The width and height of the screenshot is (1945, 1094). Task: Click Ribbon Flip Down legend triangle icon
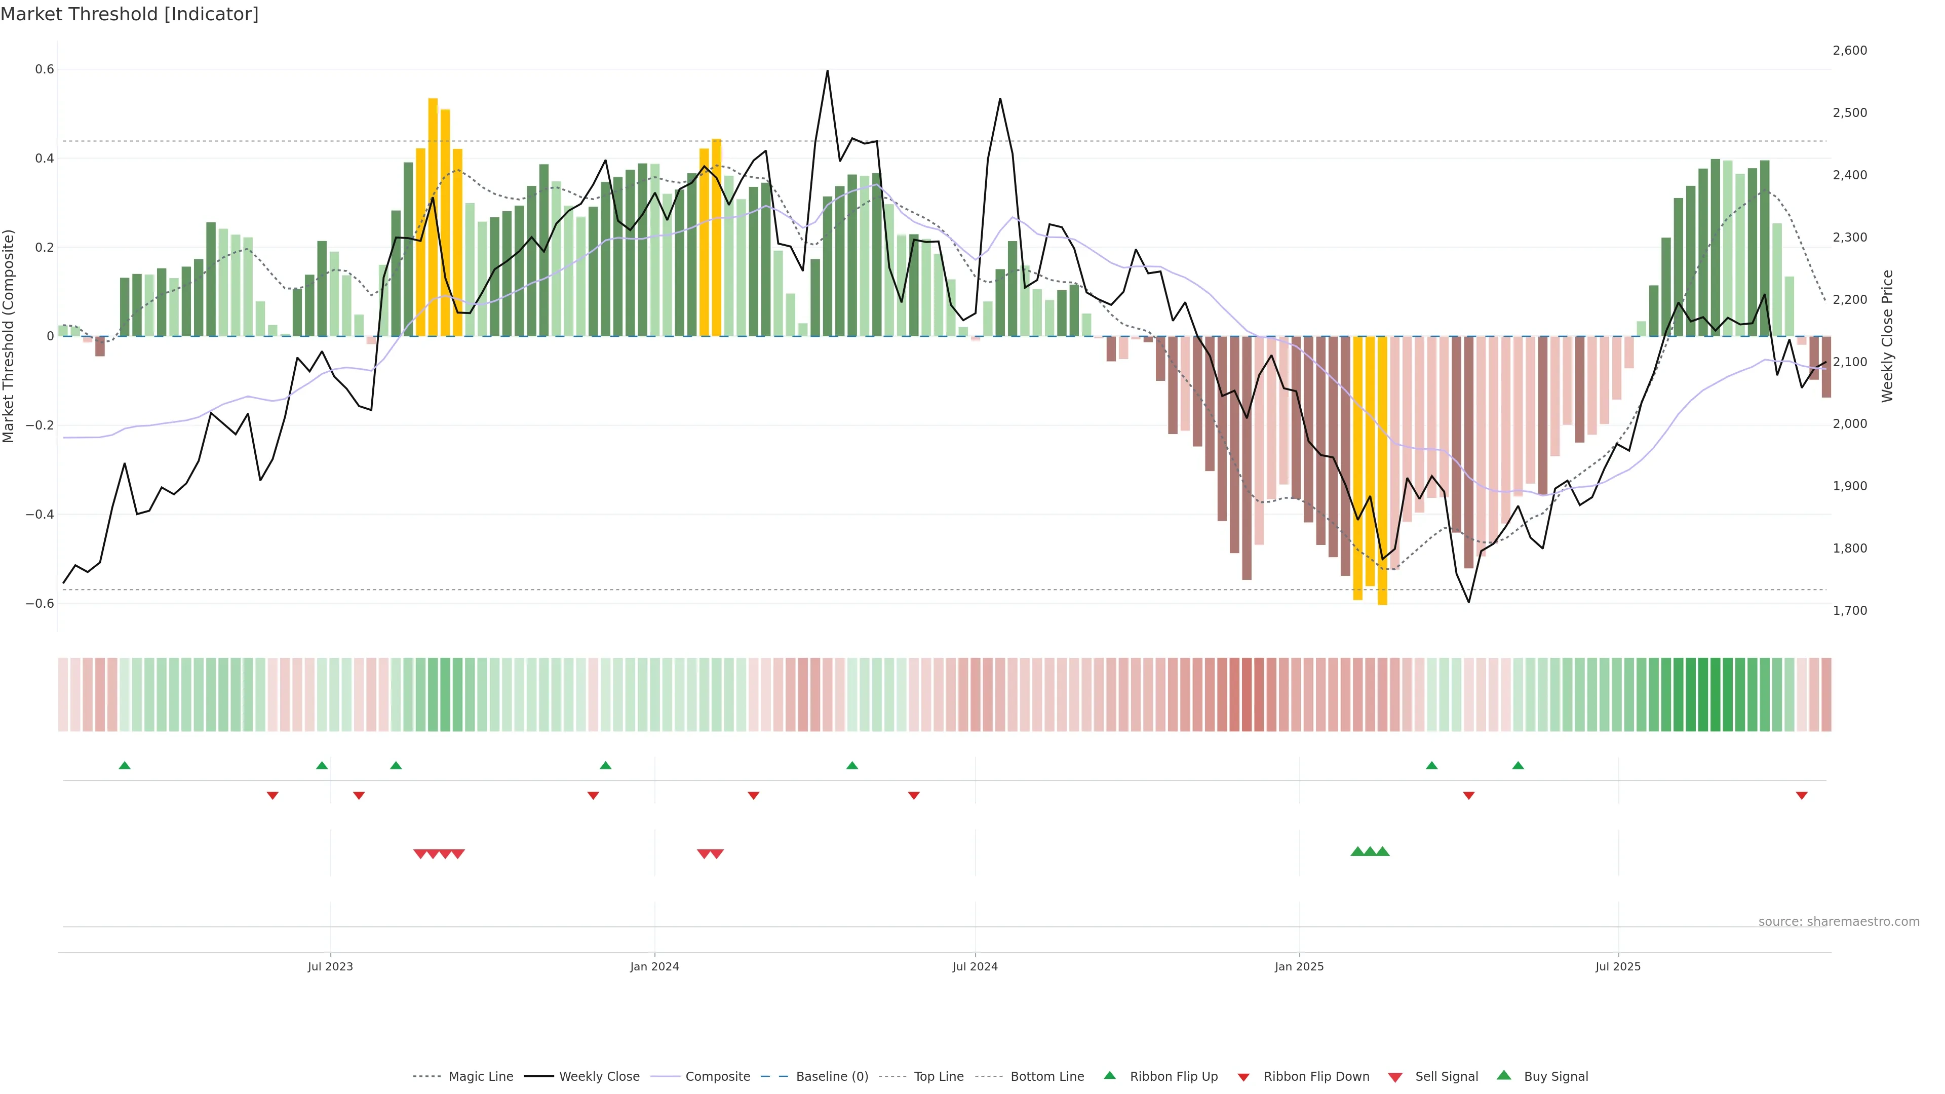(1243, 1077)
